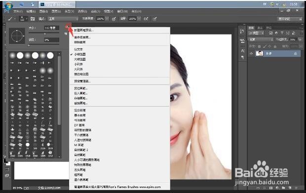Click the brush angle and roundness preview
306x193 pixels.
17,36
